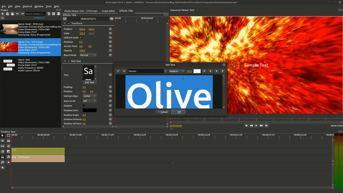Align text center in Edit Text dialog
The image size is (343, 193).
tap(210, 71)
